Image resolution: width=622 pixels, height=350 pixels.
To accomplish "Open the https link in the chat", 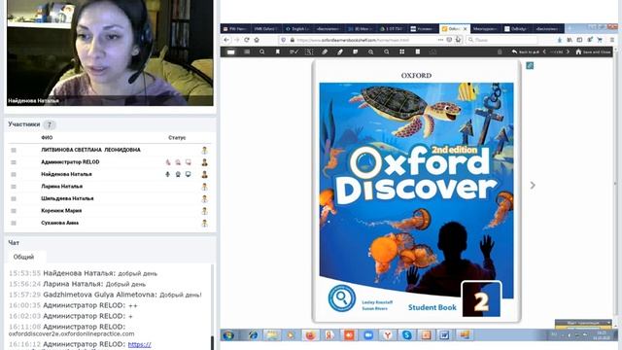I will pyautogui.click(x=140, y=344).
